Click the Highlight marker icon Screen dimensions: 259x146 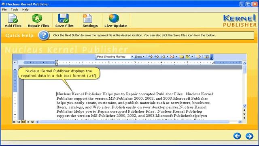188,57
